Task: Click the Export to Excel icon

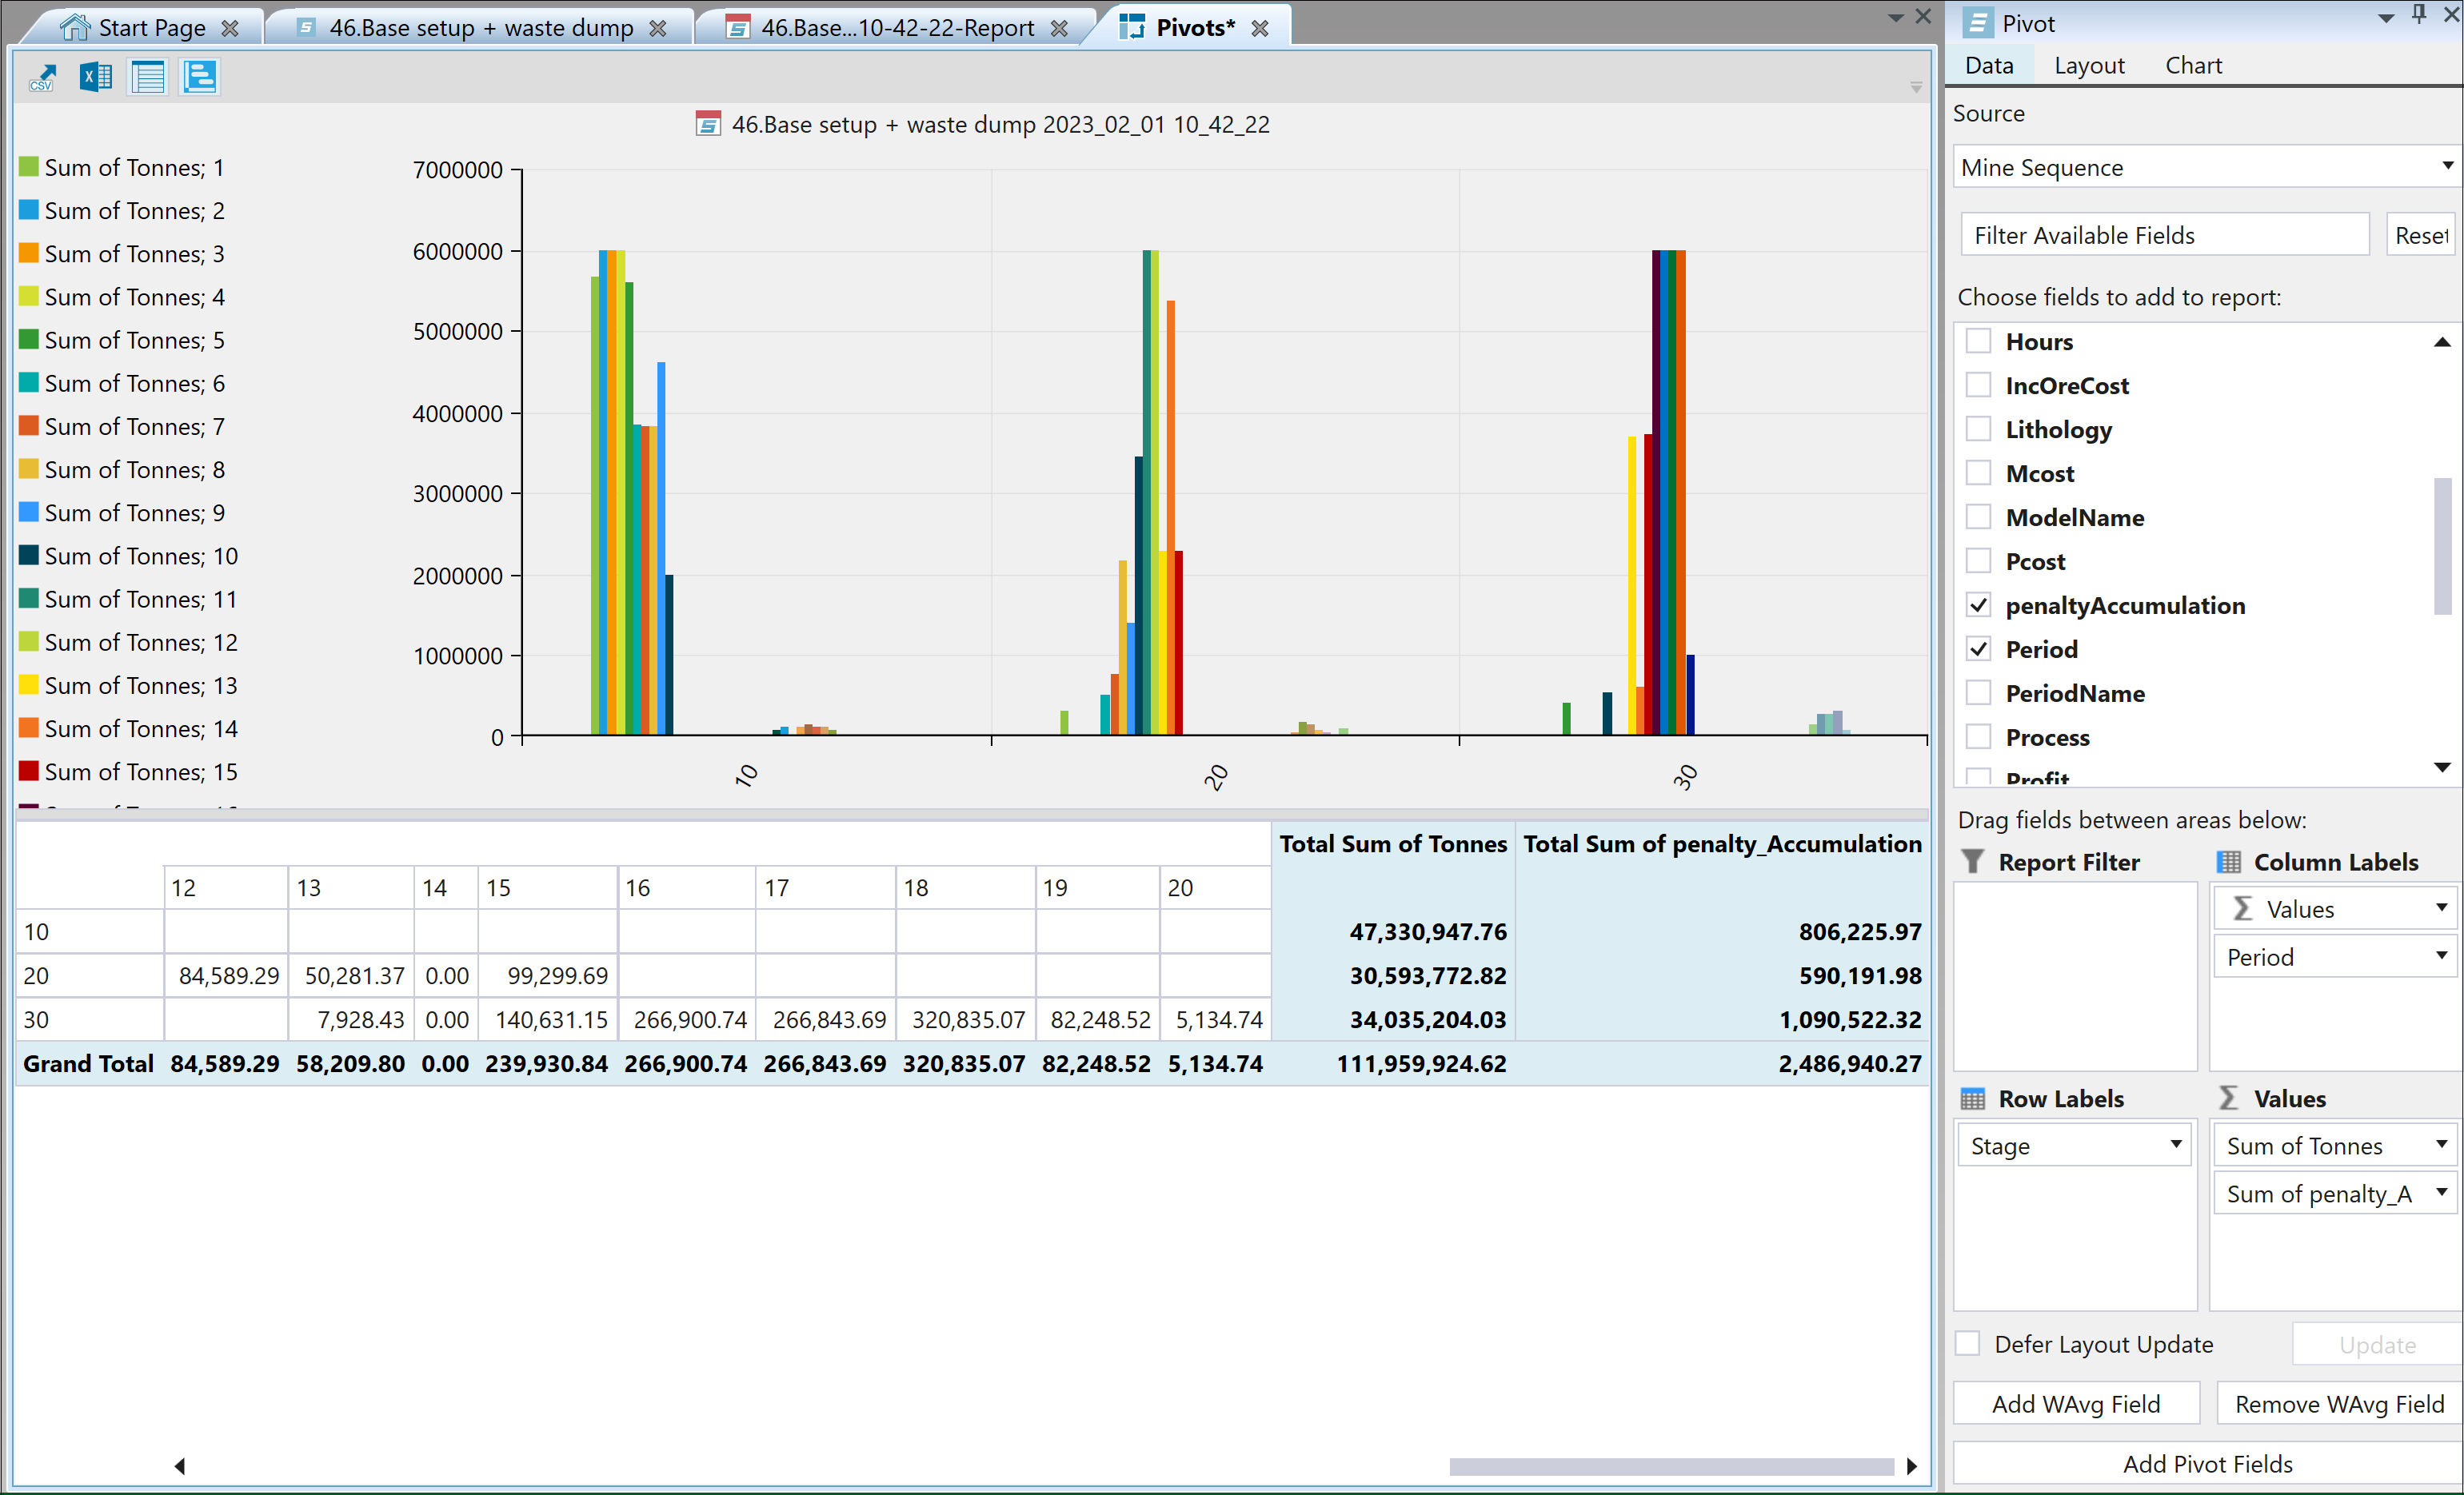Action: [x=95, y=77]
